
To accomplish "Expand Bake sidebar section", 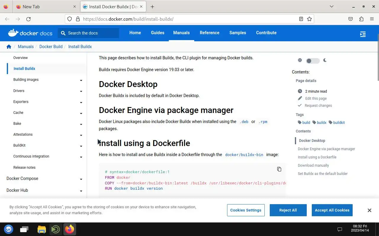I will [x=81, y=124].
